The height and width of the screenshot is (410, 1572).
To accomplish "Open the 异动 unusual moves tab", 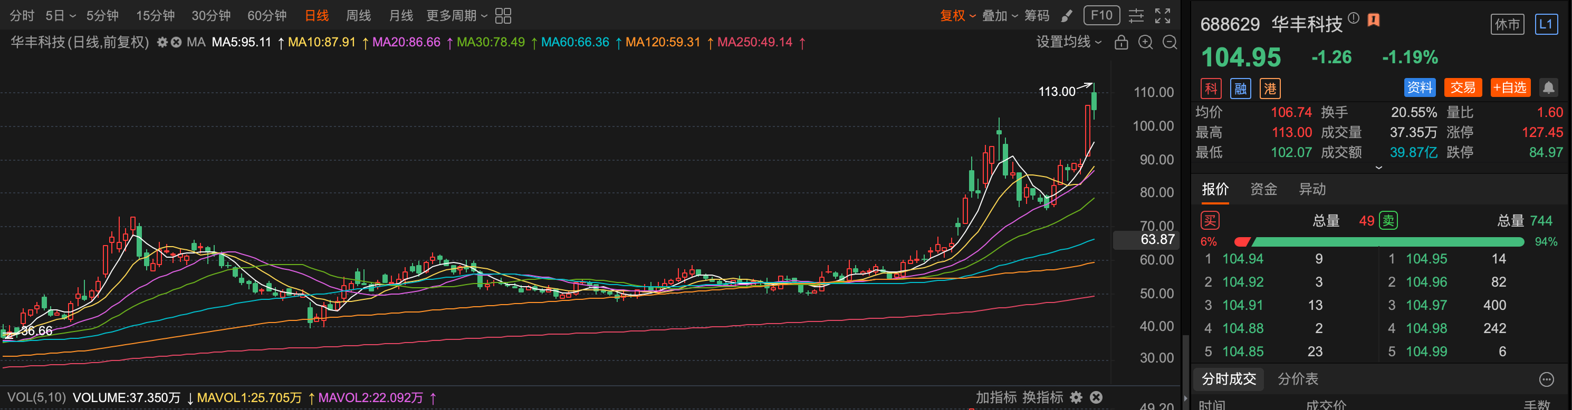I will click(1312, 190).
